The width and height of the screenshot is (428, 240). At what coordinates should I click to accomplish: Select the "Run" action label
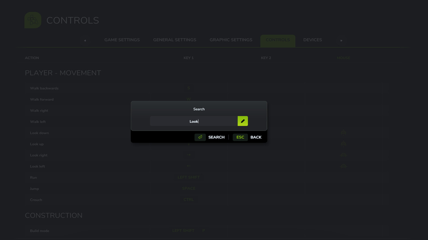point(33,178)
